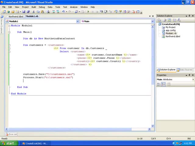
Task: Click the Alphabetical sort icon in Properties
Action: click(x=163, y=84)
